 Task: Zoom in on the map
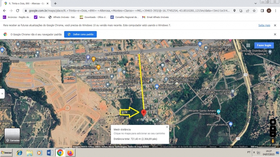[x=273, y=128]
